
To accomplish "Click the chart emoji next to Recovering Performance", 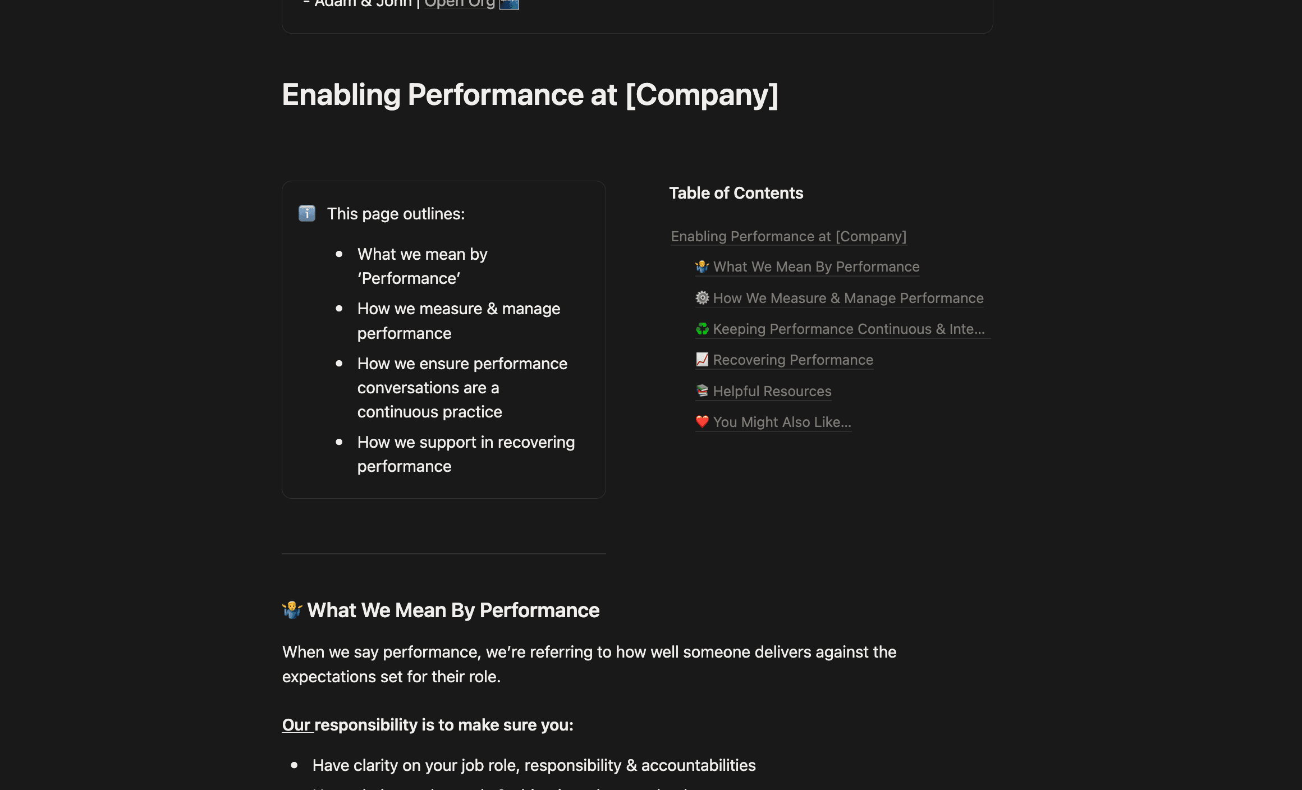I will (x=702, y=360).
